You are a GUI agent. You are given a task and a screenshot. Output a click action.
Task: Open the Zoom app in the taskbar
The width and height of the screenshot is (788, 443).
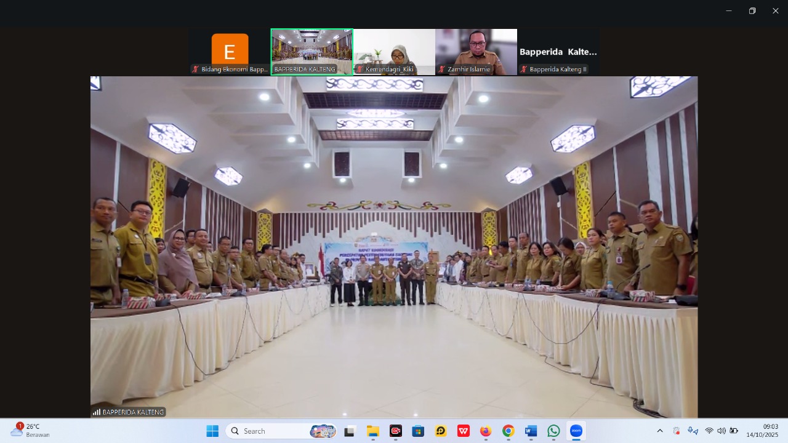tap(576, 431)
